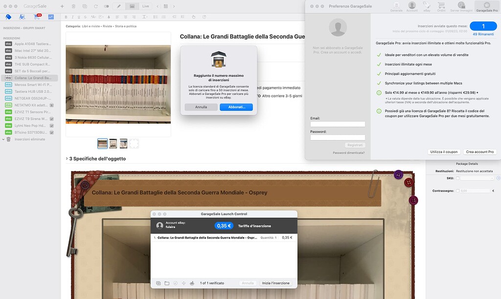
Task: Click the Utilizza il coupon button
Action: [444, 152]
